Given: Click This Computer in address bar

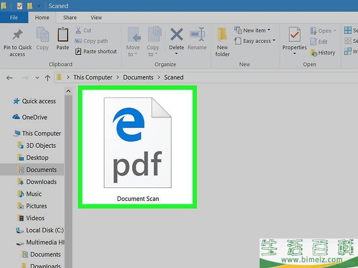Looking at the screenshot, I should 92,78.
